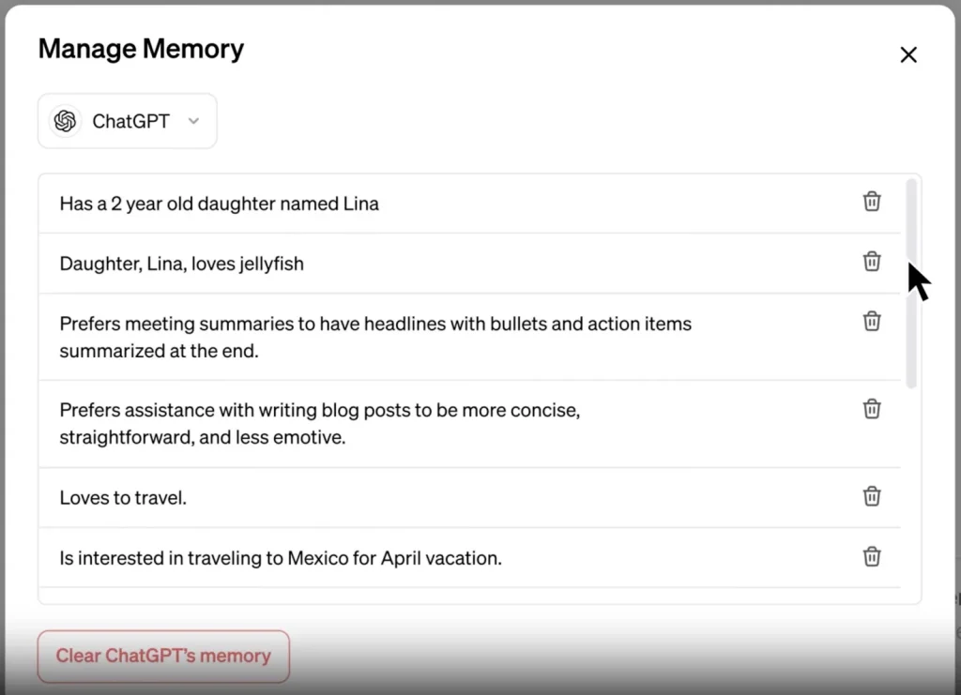Viewport: 961px width, 695px height.
Task: Close the Manage Memory dialog
Action: click(x=908, y=55)
